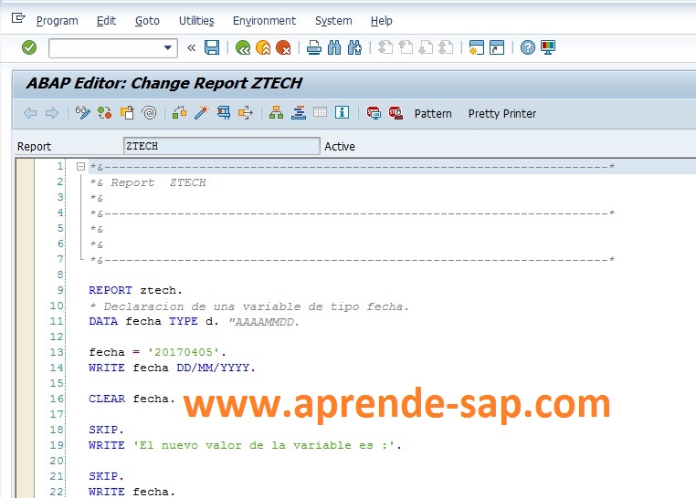Viewport: 696px width, 498px height.
Task: Open the Program menu
Action: (x=58, y=21)
